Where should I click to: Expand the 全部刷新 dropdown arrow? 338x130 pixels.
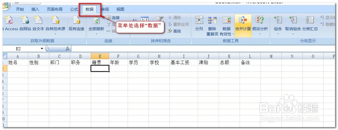[x=96, y=34]
